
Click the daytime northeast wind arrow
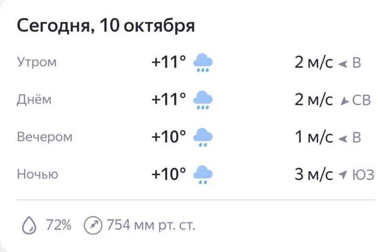tap(344, 101)
